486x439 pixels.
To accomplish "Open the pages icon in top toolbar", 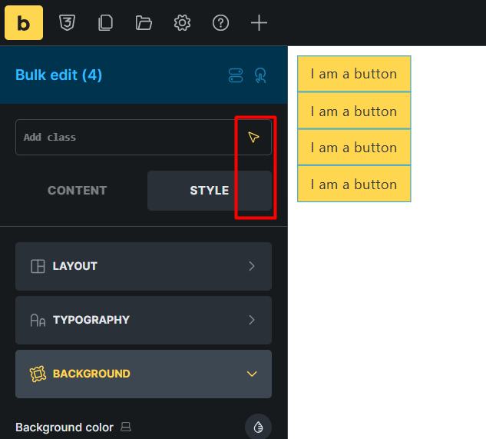I will 105,22.
